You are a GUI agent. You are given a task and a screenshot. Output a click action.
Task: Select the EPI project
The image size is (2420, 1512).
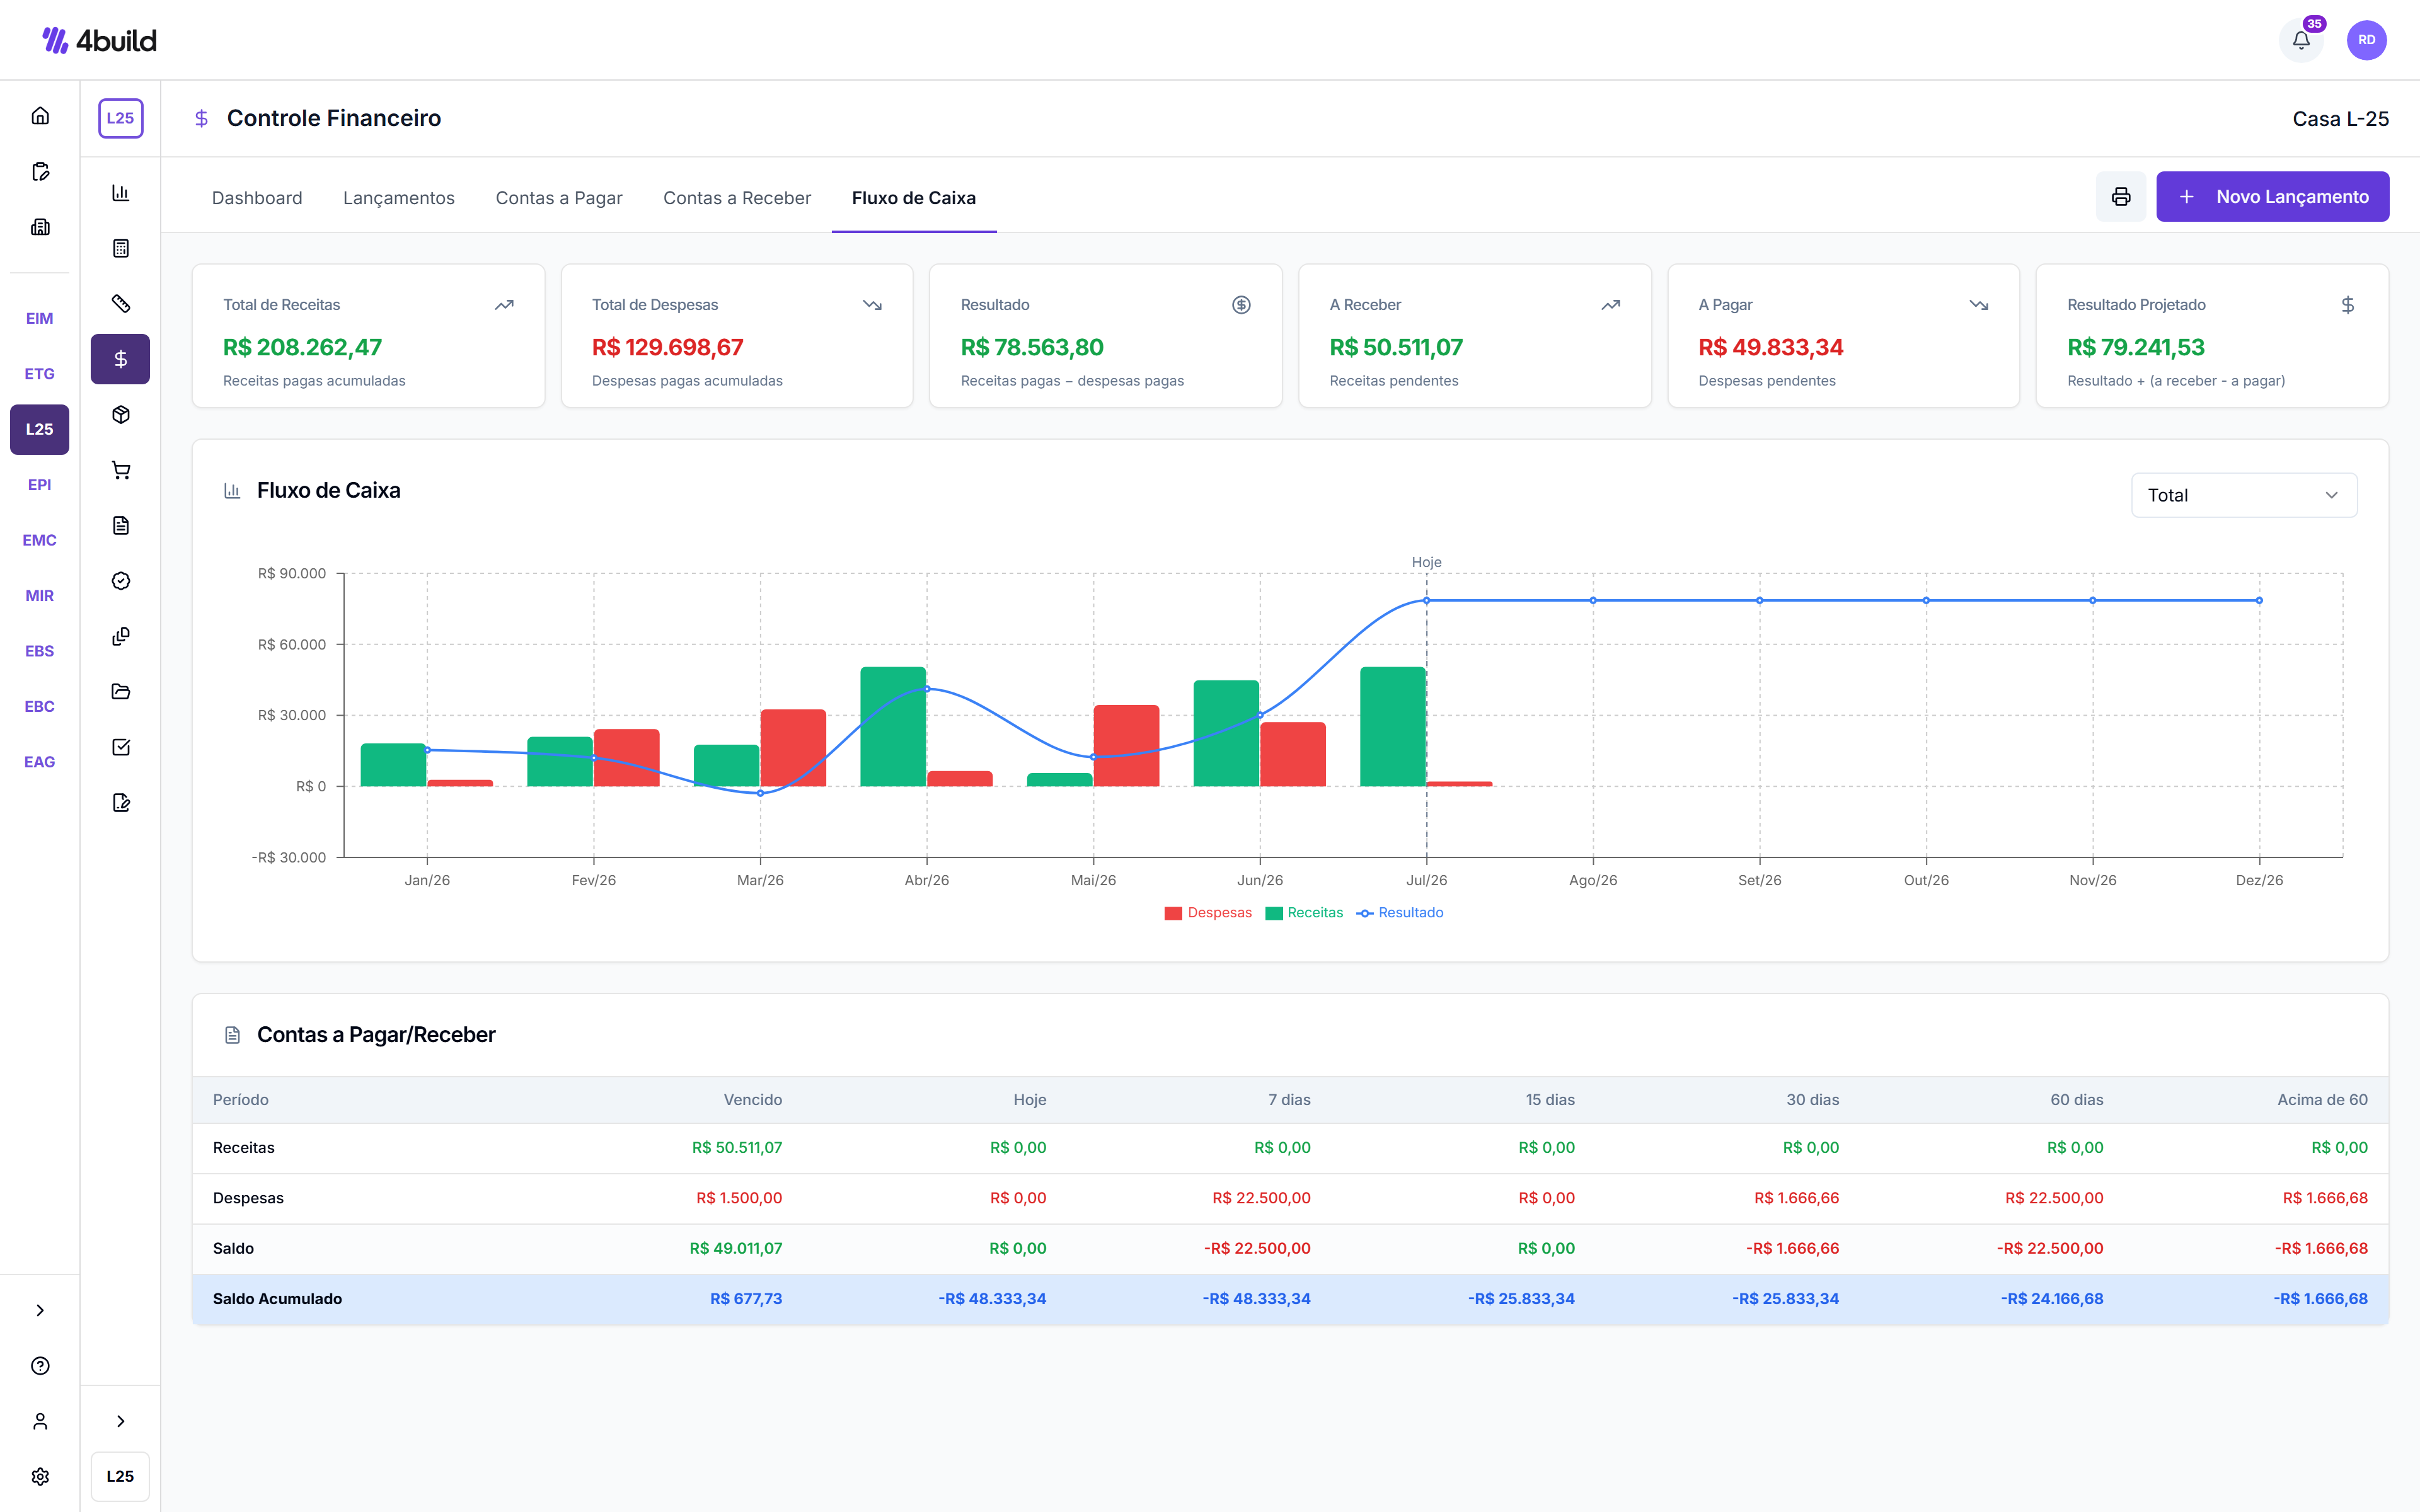[x=40, y=485]
